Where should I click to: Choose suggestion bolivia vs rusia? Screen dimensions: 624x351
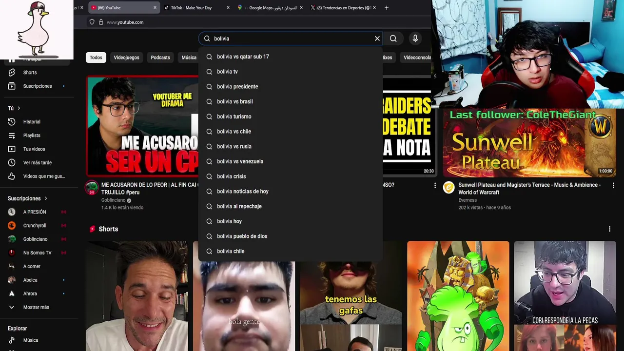pyautogui.click(x=291, y=146)
